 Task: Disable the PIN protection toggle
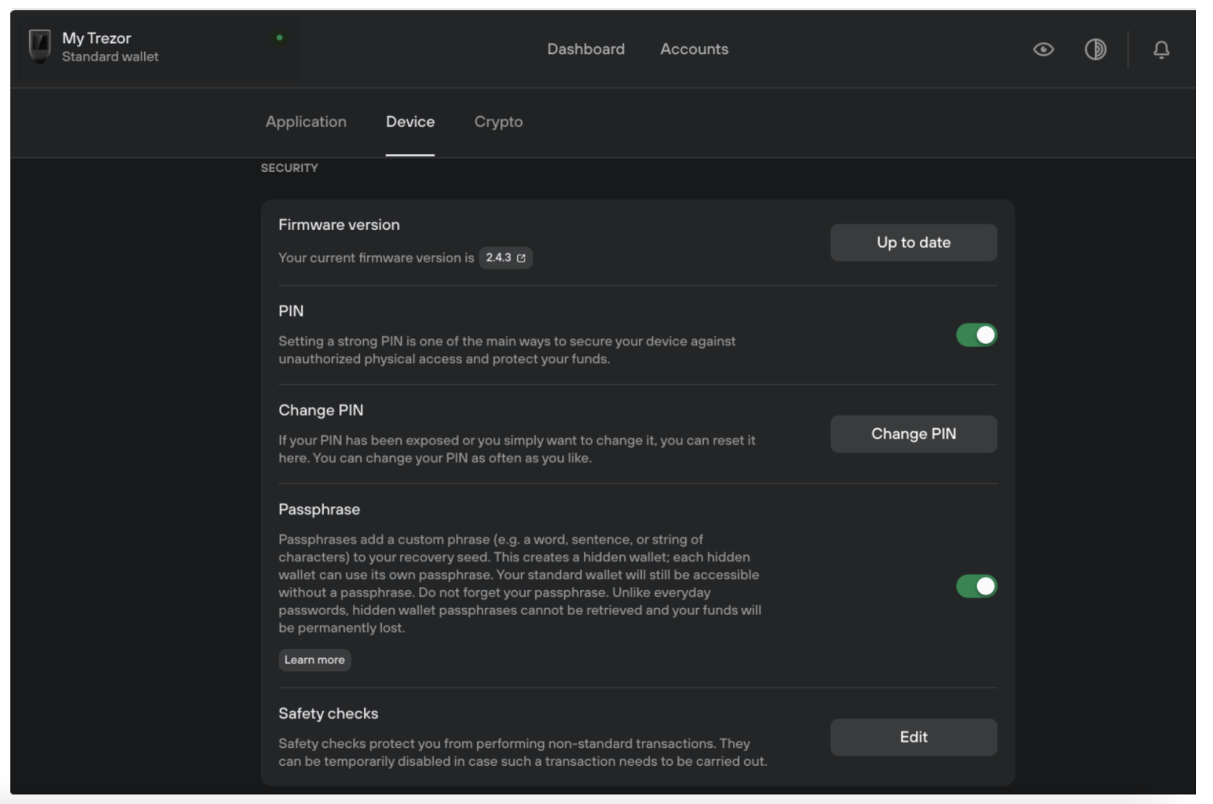[976, 335]
